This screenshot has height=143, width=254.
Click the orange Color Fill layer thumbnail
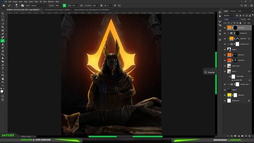point(229,28)
